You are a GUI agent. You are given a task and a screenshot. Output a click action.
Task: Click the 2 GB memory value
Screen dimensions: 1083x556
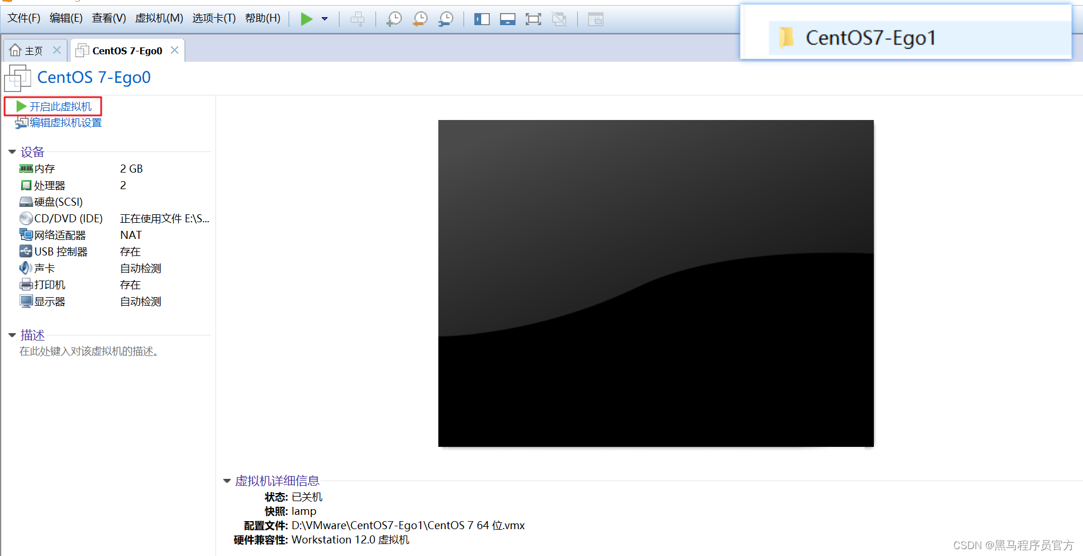[131, 169]
